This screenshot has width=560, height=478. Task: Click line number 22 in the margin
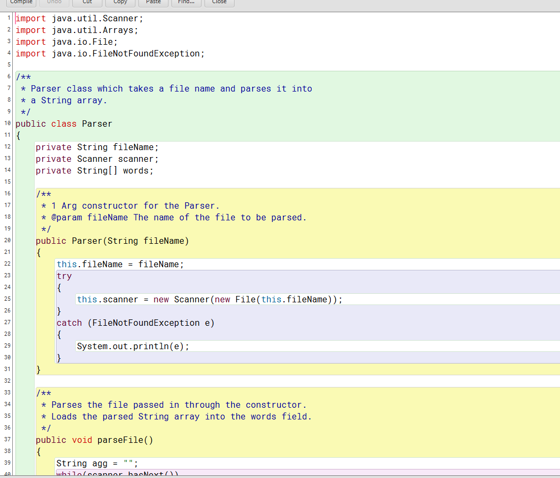7,263
